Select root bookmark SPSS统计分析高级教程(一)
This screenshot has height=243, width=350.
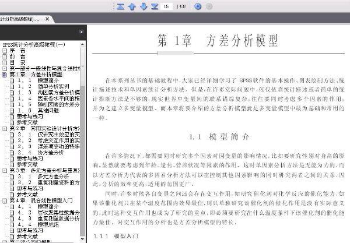point(33,45)
